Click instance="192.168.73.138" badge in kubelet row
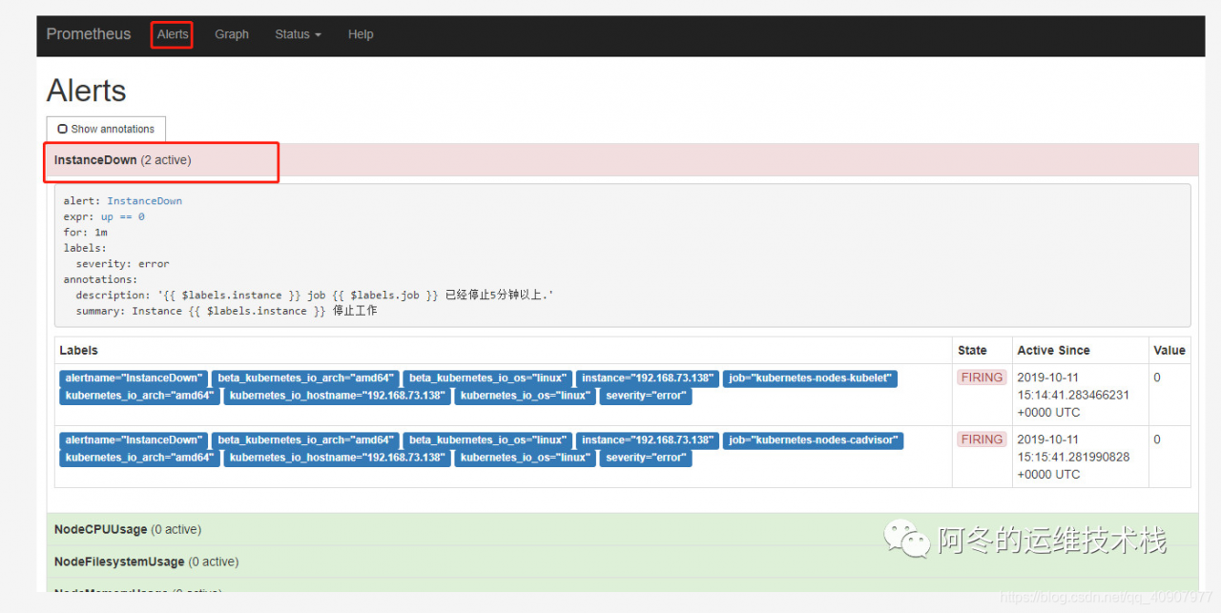Screen dimensions: 1221x613 pos(648,378)
